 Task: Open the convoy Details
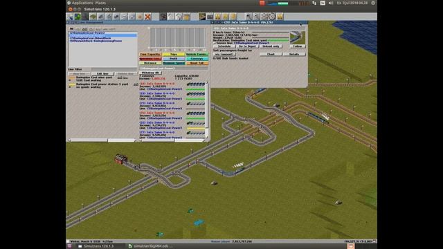pyautogui.click(x=294, y=54)
